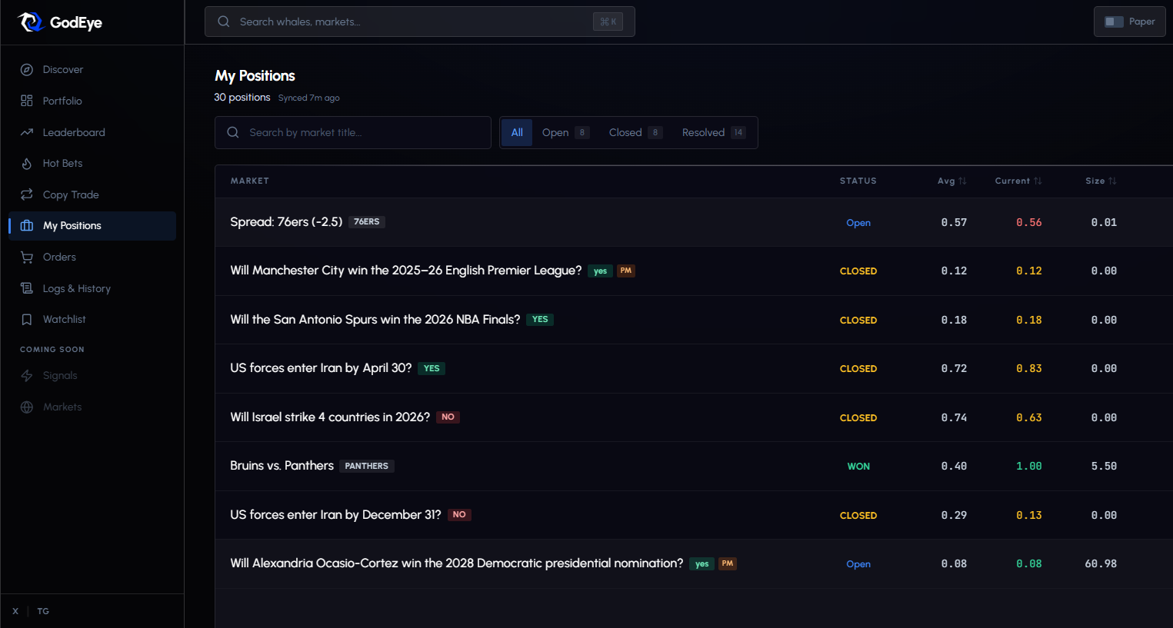Click the Logs & History icon
The height and width of the screenshot is (628, 1173).
[x=27, y=288]
